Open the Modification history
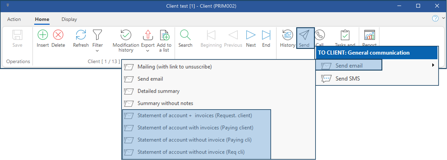This screenshot has width=447, height=160. pyautogui.click(x=126, y=35)
